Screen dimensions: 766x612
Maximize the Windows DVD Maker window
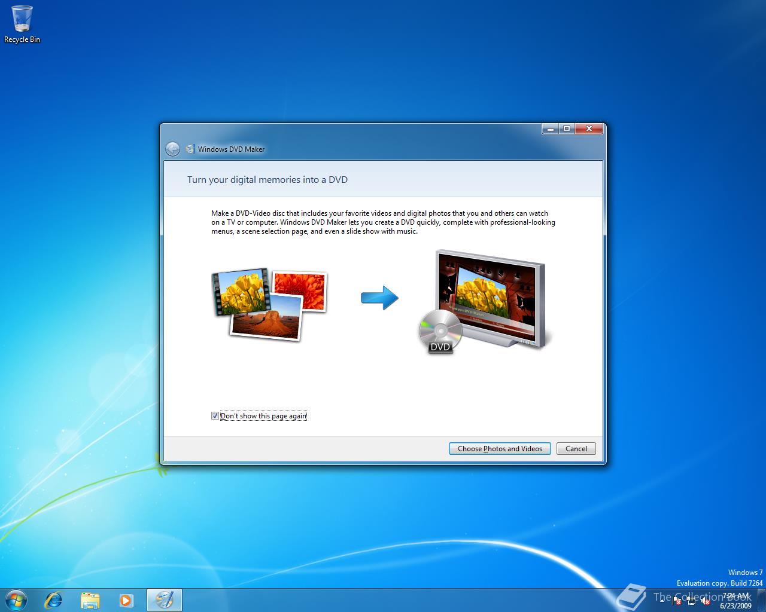pyautogui.click(x=566, y=128)
